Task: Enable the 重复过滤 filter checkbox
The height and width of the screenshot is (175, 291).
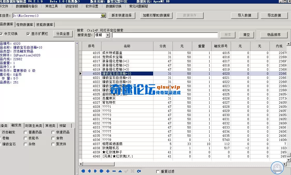Action: click(158, 171)
